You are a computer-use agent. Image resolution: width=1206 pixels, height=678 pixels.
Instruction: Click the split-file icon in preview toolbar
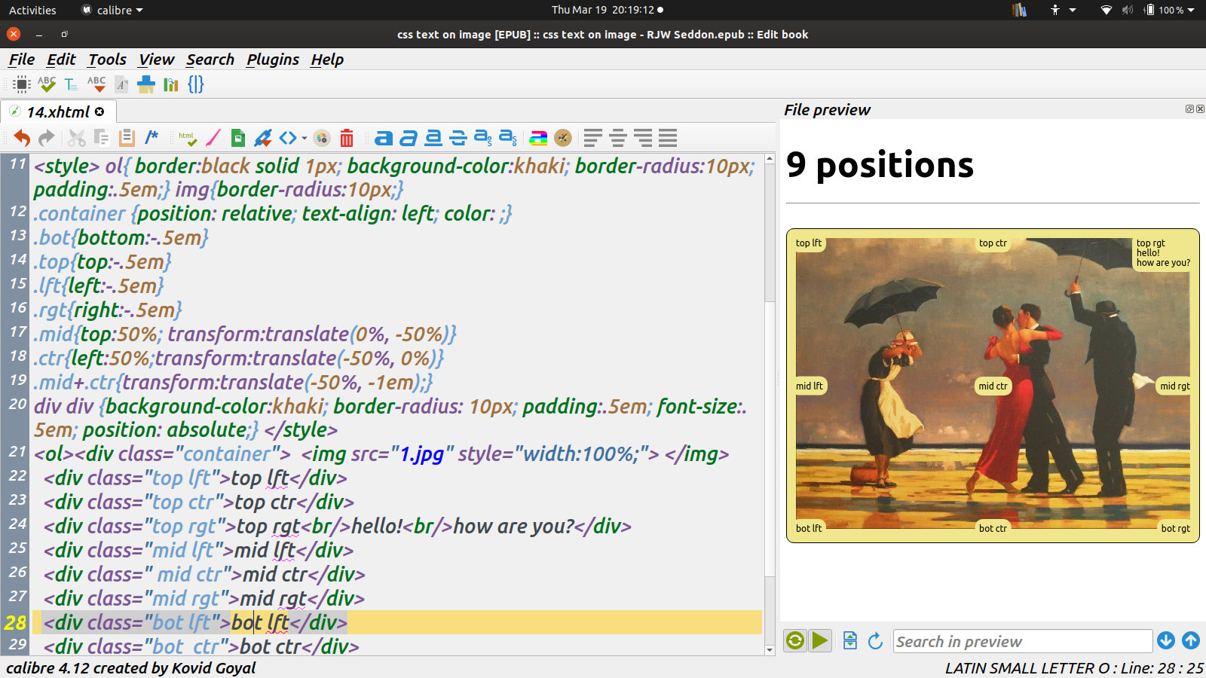click(850, 640)
